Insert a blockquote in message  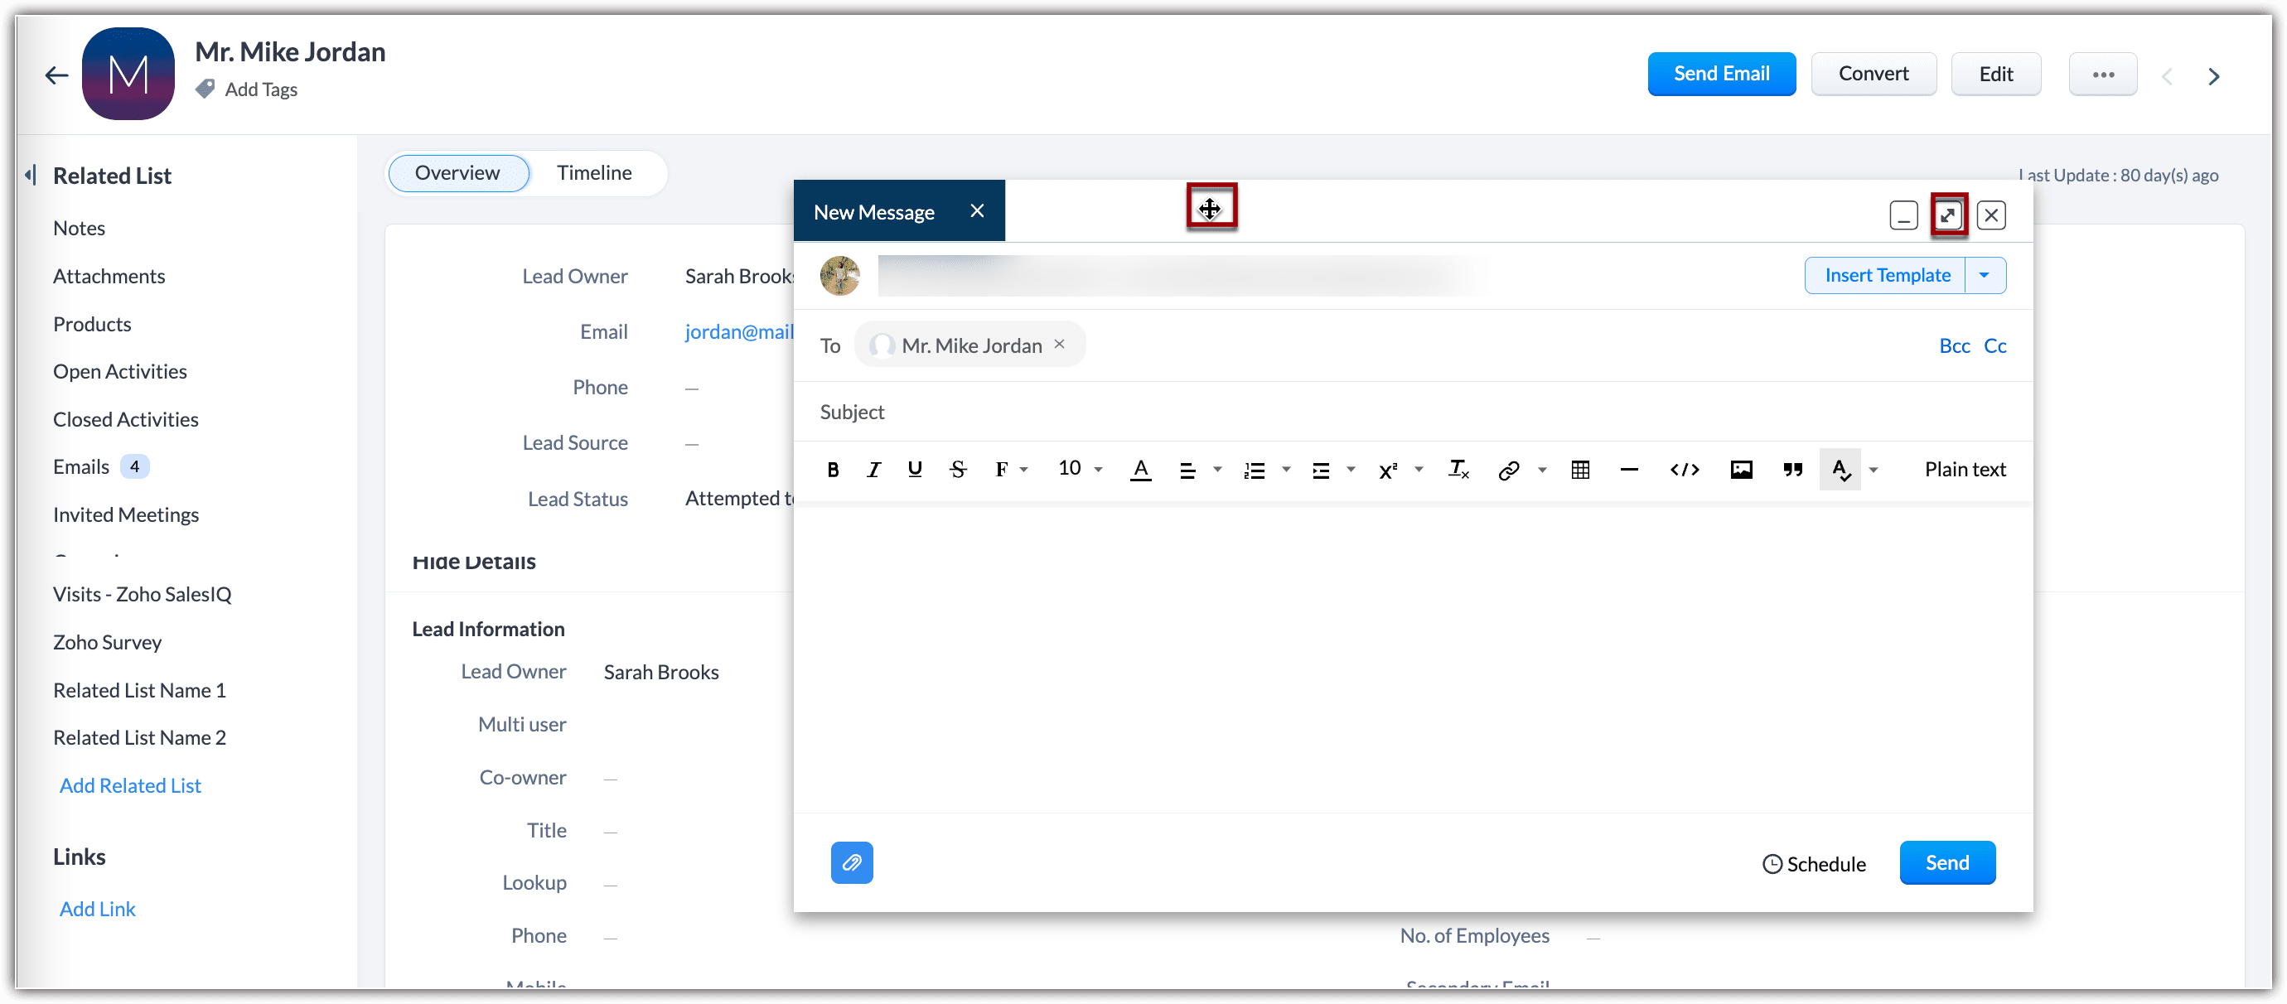1791,470
